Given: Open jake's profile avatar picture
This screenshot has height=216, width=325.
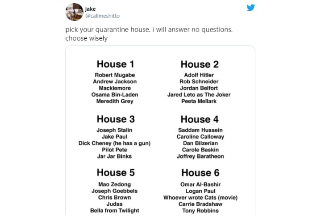Looking at the screenshot, I should click(x=75, y=12).
